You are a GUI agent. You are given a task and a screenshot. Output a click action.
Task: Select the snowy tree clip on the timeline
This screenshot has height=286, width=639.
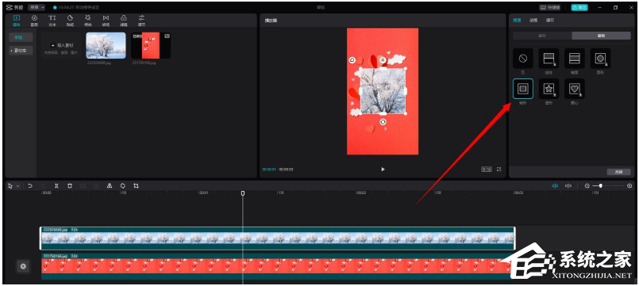[x=278, y=238]
